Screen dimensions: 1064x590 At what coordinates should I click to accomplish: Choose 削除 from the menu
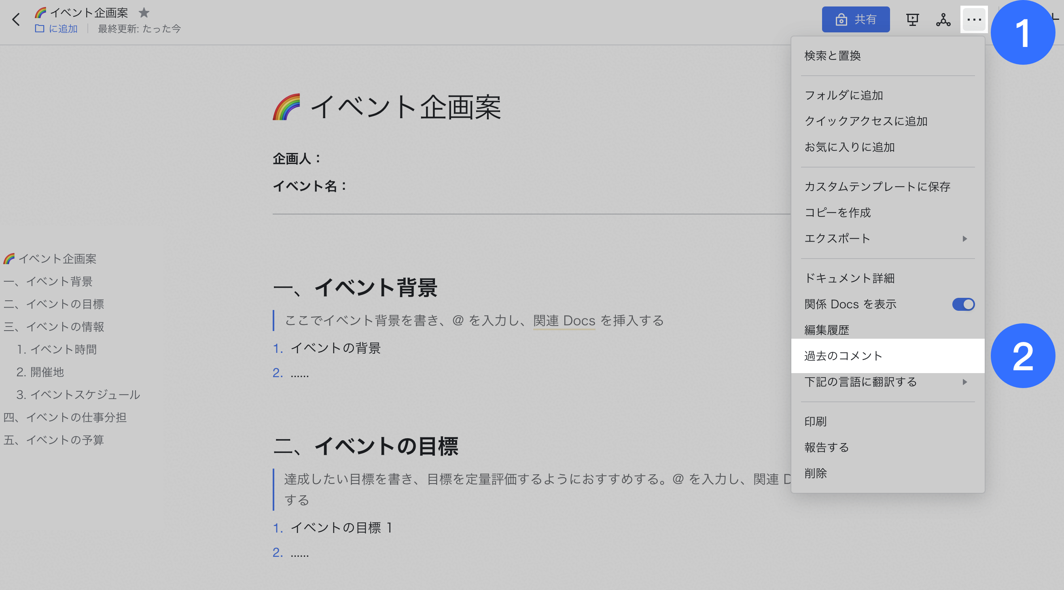(815, 473)
